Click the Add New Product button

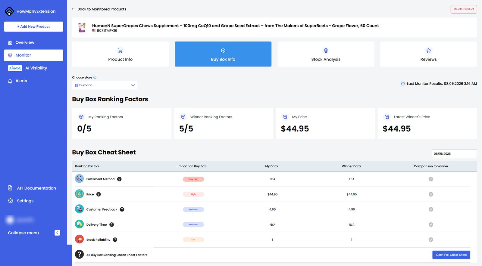(33, 26)
